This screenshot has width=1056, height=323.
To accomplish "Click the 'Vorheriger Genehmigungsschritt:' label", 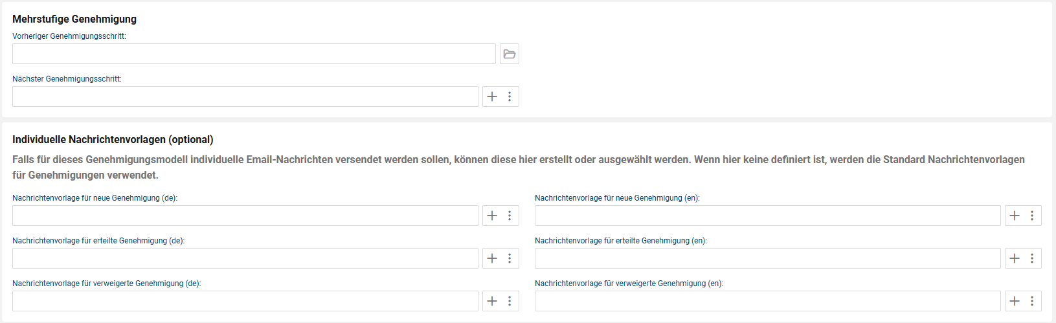I will click(69, 36).
